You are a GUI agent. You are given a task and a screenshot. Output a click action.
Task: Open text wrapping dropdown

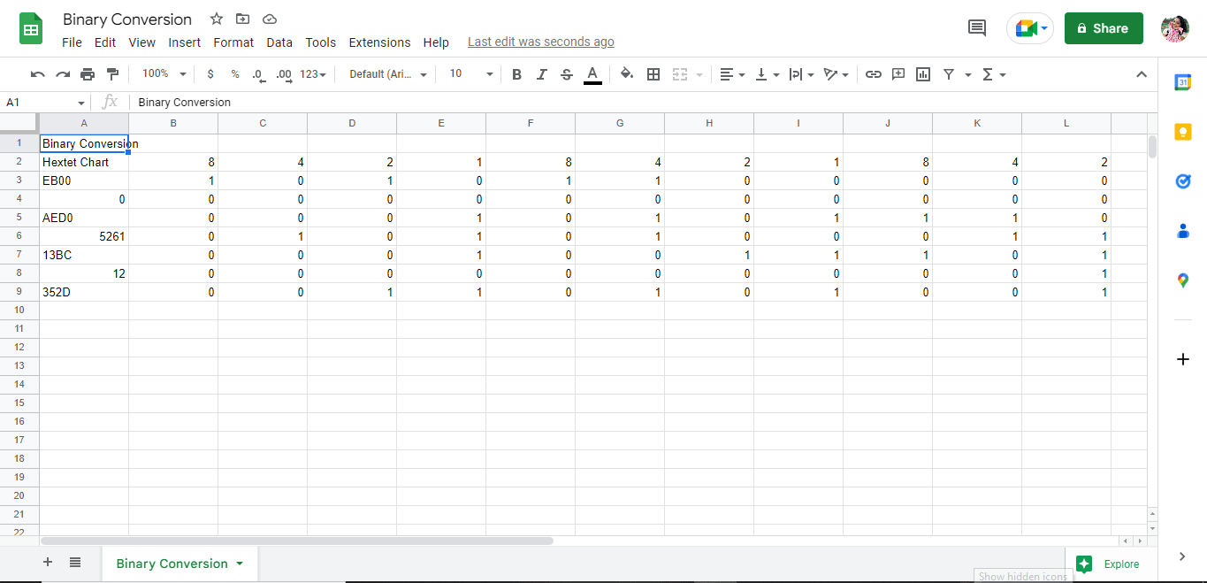pyautogui.click(x=801, y=74)
